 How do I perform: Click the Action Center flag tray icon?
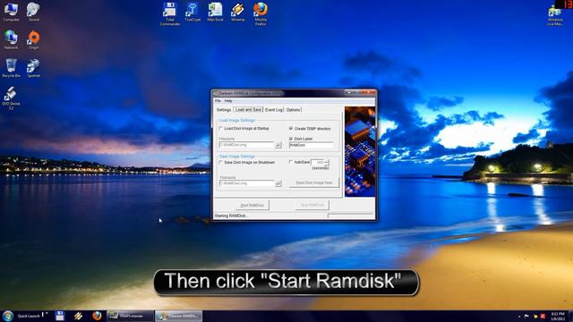(x=526, y=316)
